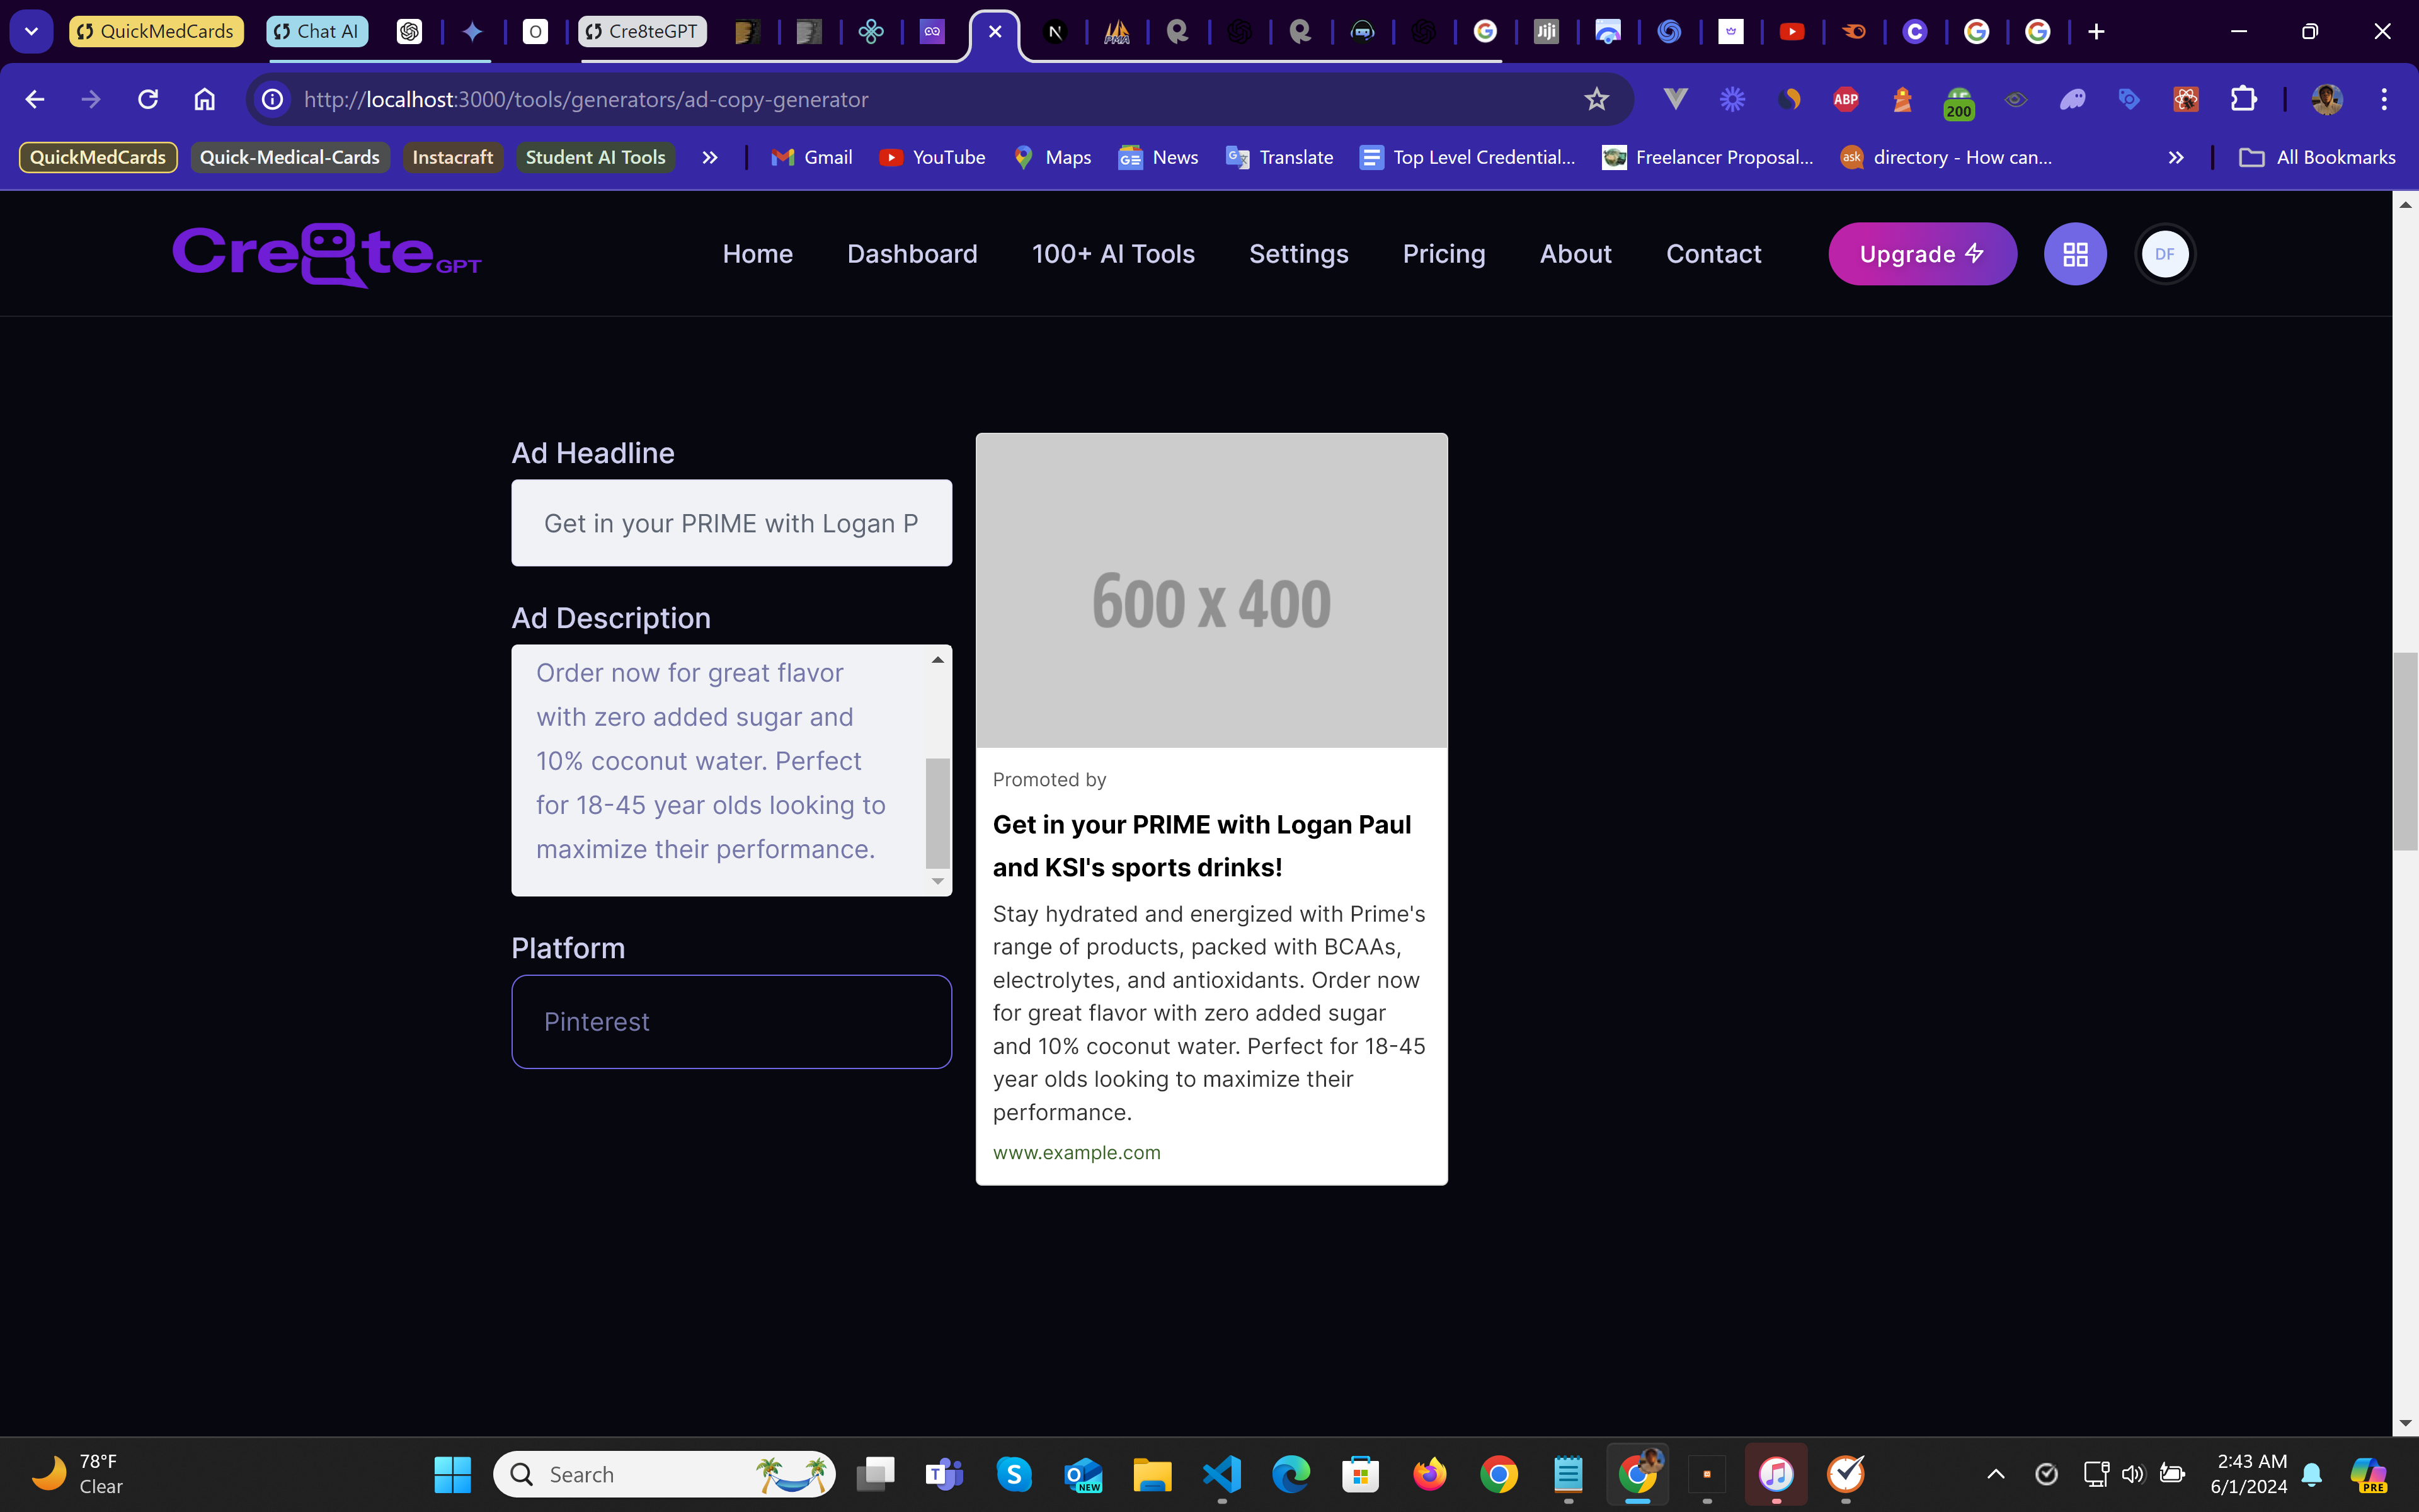
Task: Open the www.example.com ad link
Action: coord(1077,1152)
